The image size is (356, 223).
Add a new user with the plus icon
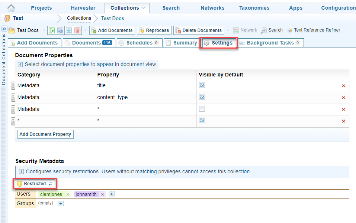112,194
